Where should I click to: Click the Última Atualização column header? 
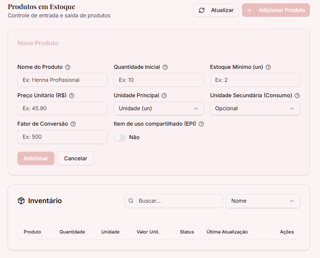point(227,232)
